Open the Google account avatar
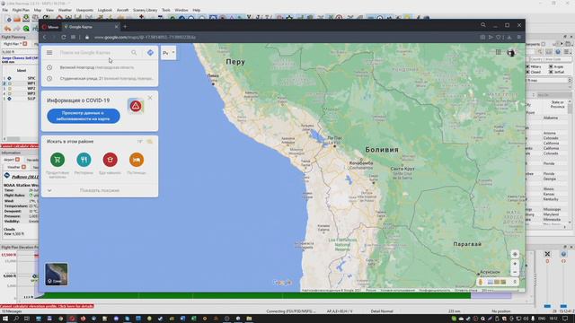 point(511,53)
